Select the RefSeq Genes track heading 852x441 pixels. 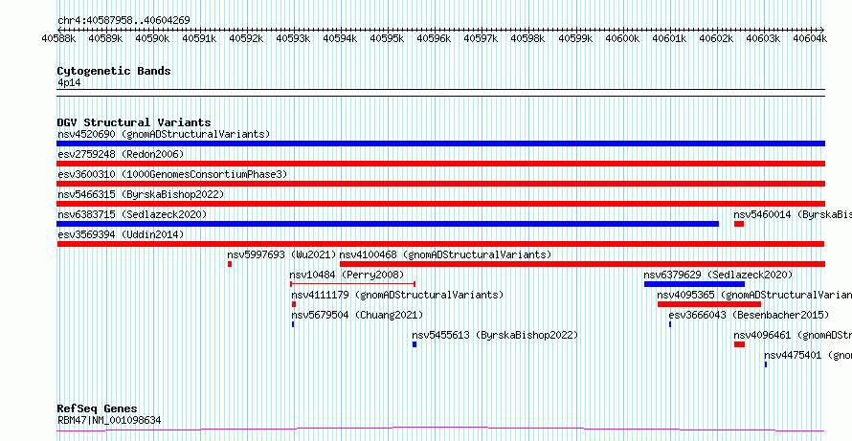pos(98,409)
